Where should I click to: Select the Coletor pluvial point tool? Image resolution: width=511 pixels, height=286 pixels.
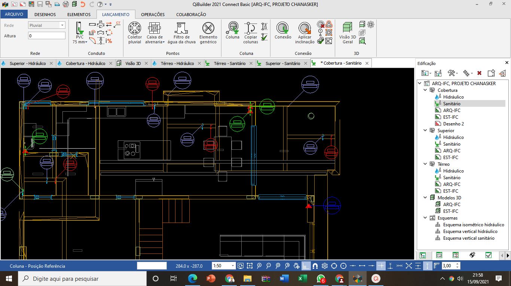pyautogui.click(x=135, y=33)
